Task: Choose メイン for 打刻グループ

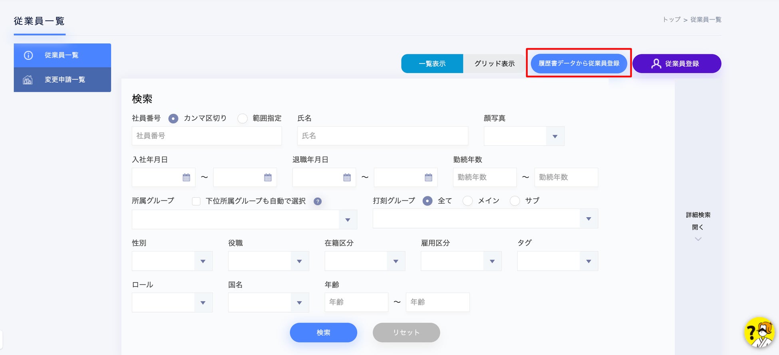Action: 468,201
